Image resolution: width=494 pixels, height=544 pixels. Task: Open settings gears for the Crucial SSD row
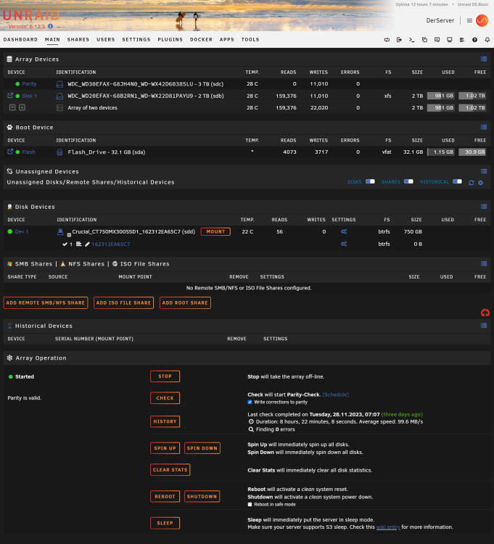pos(344,232)
